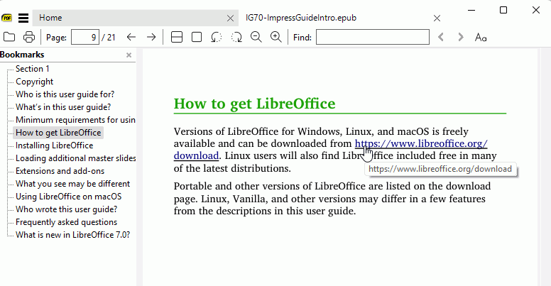The image size is (551, 286).
Task: Open the SumatraPDF hamburger menu
Action: pyautogui.click(x=23, y=18)
